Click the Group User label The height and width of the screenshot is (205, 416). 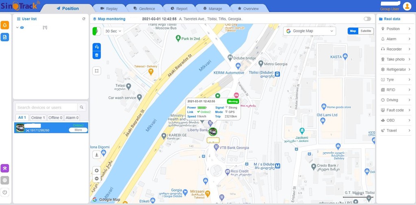point(390,9)
